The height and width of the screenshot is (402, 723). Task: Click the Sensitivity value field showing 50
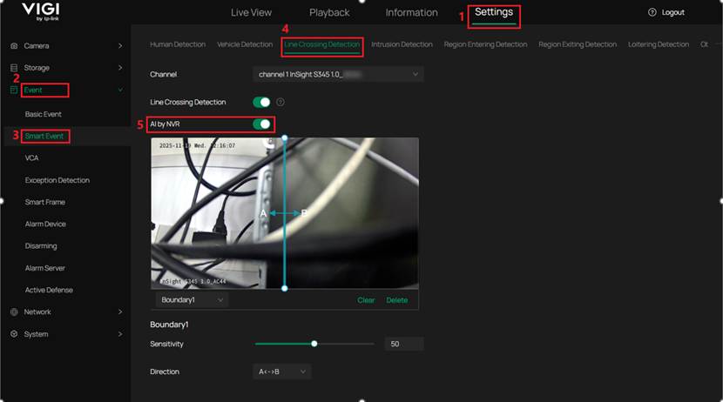[403, 344]
